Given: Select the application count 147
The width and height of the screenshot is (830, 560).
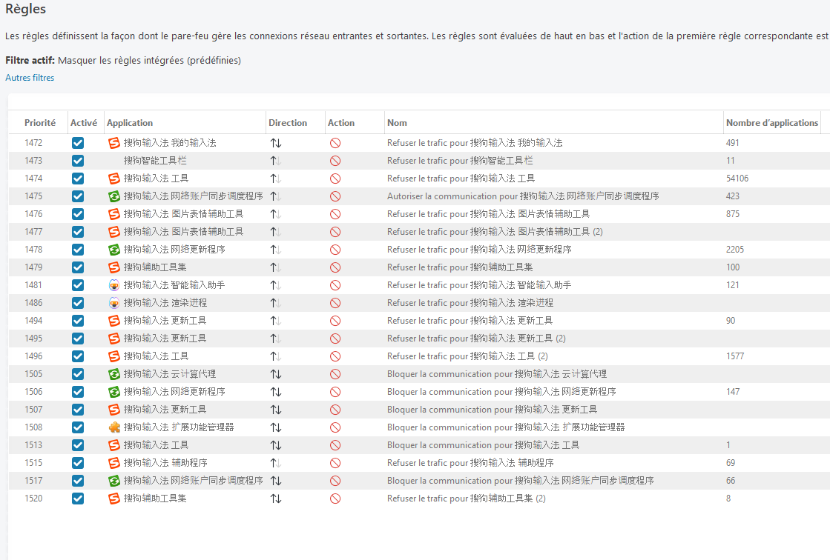Looking at the screenshot, I should coord(733,392).
